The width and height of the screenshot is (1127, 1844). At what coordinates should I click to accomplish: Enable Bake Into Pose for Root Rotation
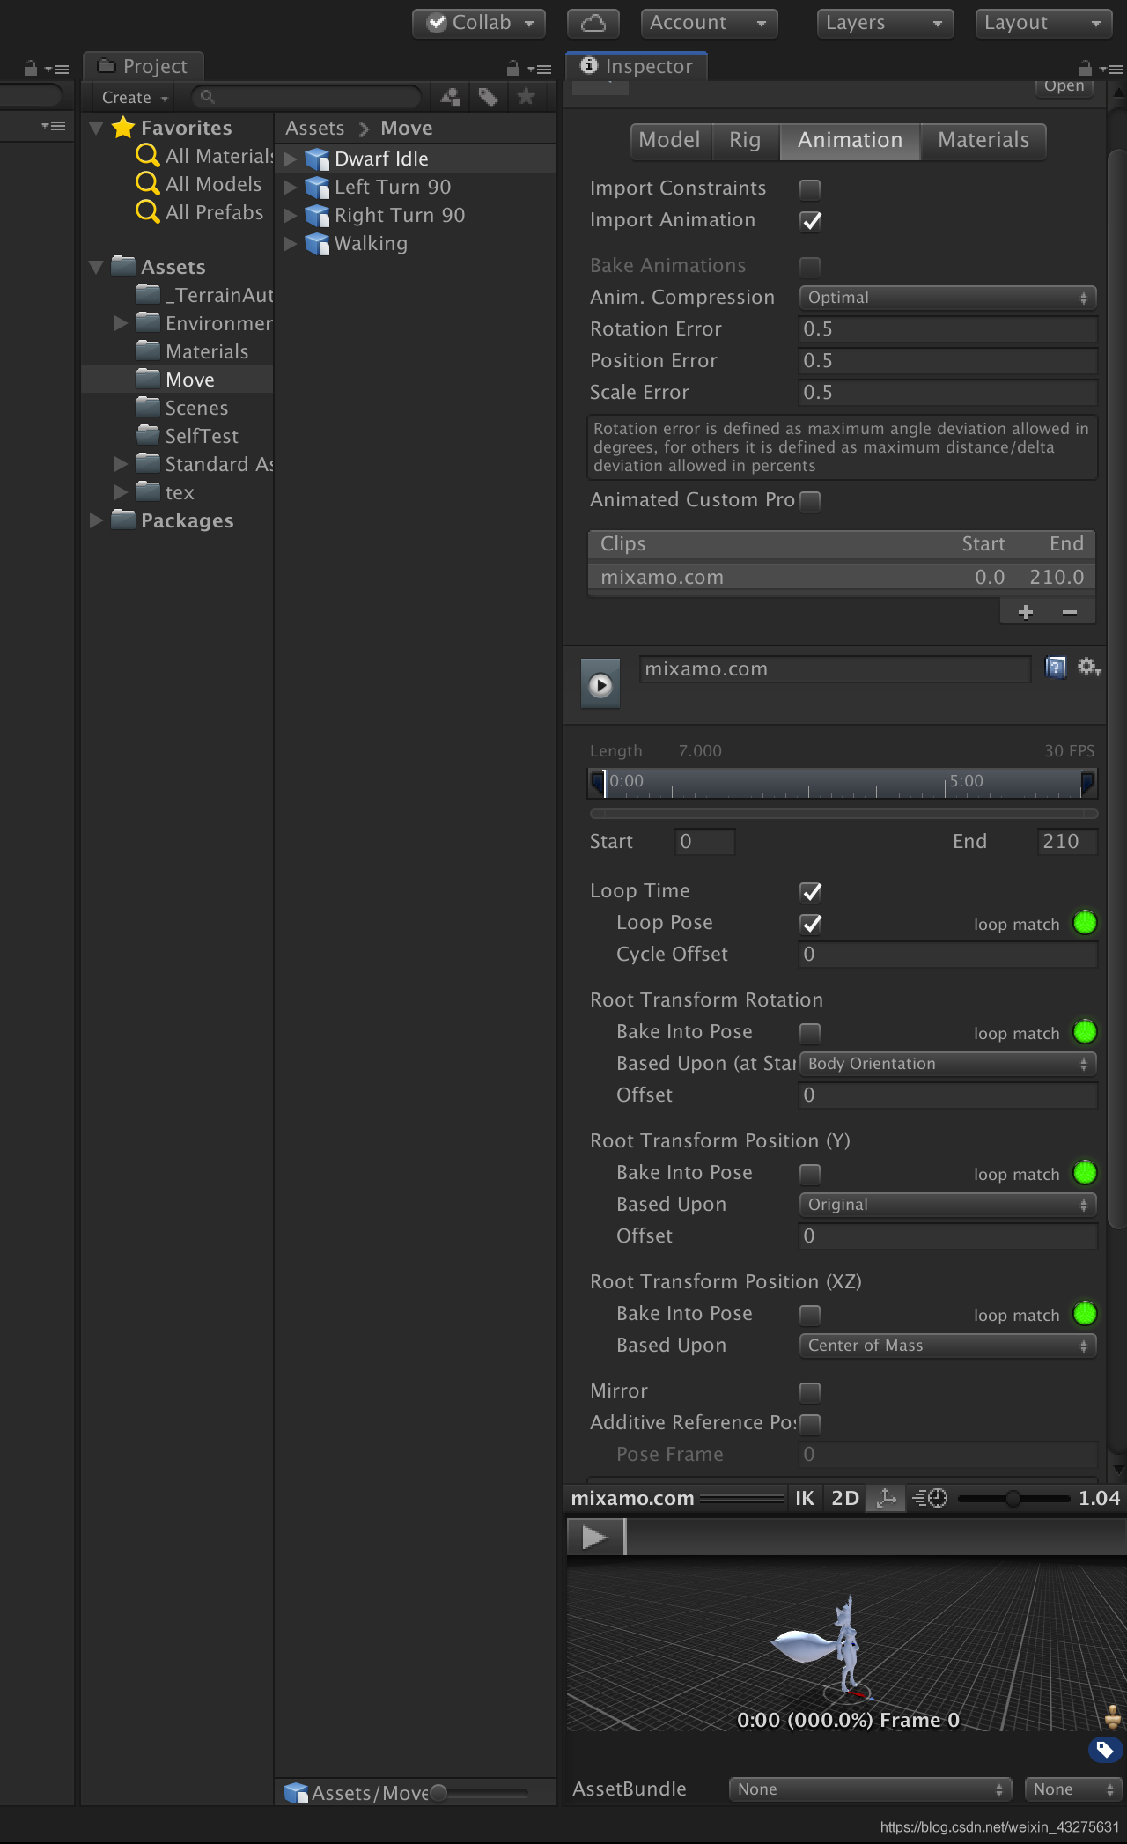pyautogui.click(x=810, y=1033)
